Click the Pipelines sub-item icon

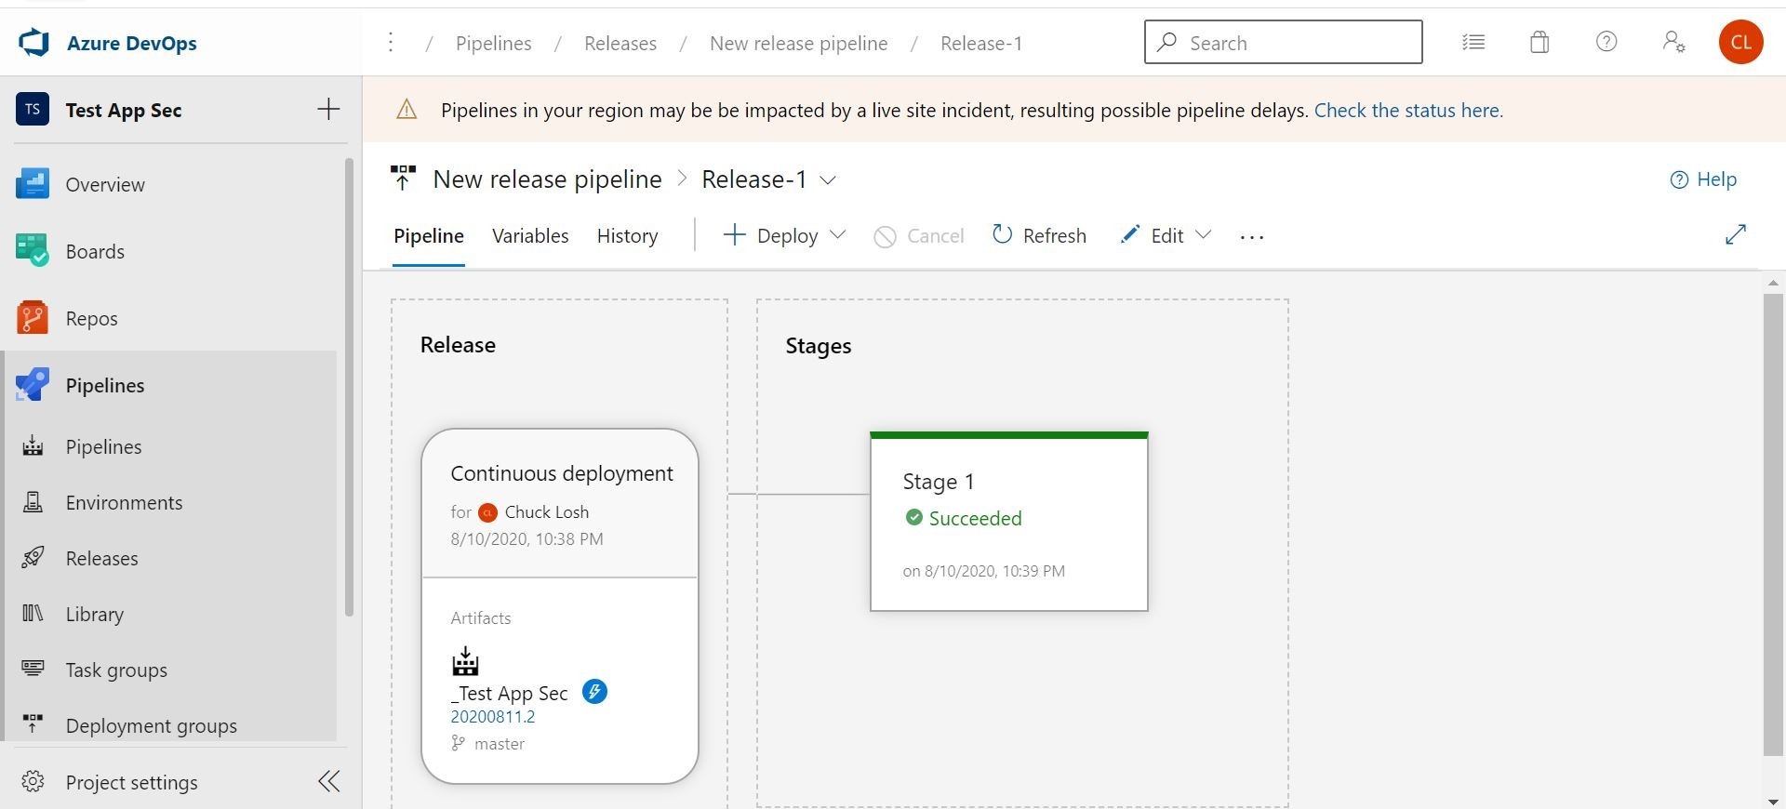pyautogui.click(x=33, y=446)
